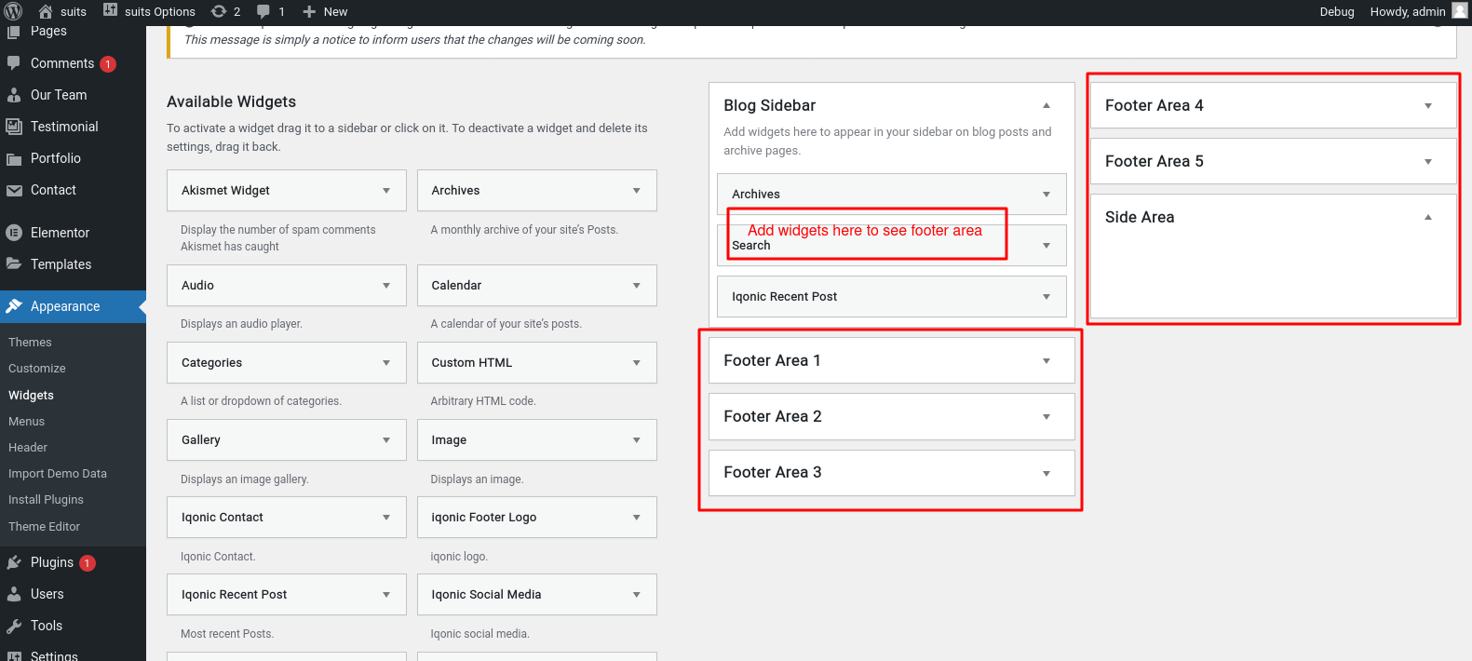Open Iqonic Recent Post in Blog Sidebar
The image size is (1472, 661).
pos(892,296)
